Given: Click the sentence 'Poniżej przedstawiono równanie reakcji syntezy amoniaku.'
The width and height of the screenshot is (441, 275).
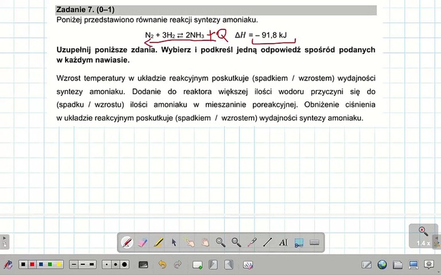Looking at the screenshot, I should (157, 20).
